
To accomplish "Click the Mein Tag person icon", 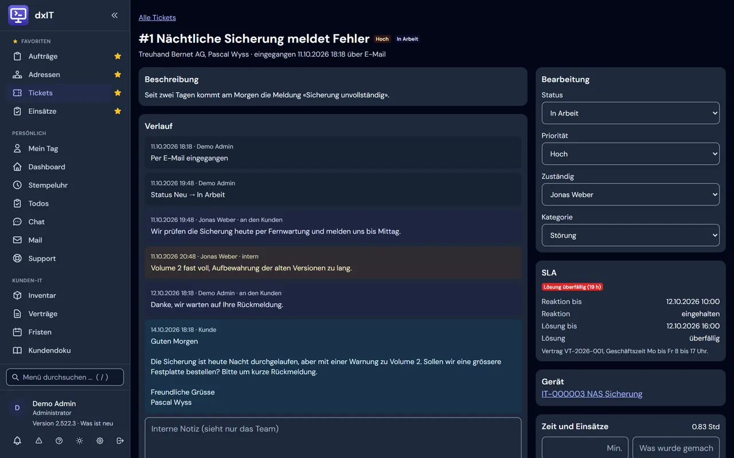I will [17, 148].
